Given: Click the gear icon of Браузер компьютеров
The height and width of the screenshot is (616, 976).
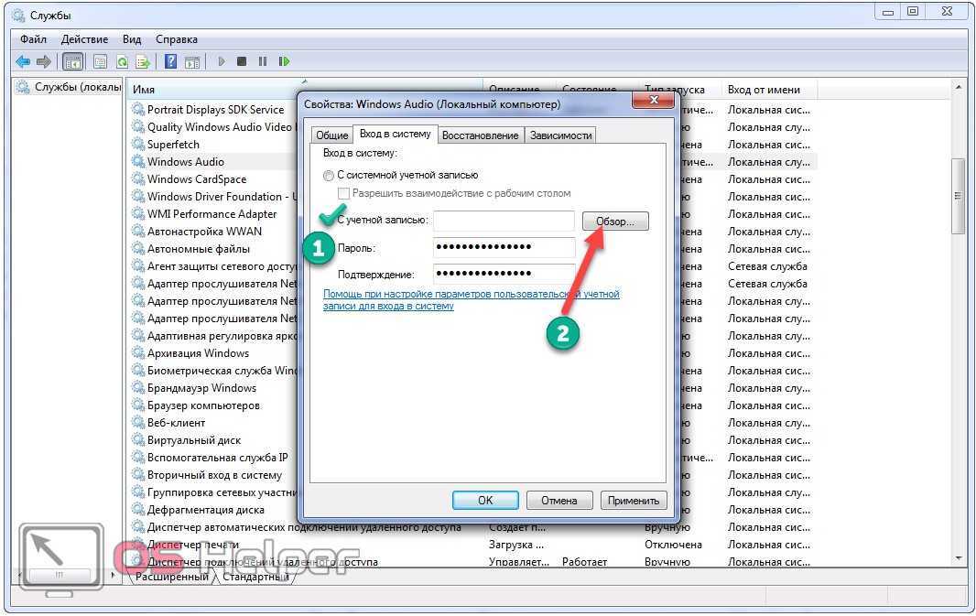Looking at the screenshot, I should (138, 405).
